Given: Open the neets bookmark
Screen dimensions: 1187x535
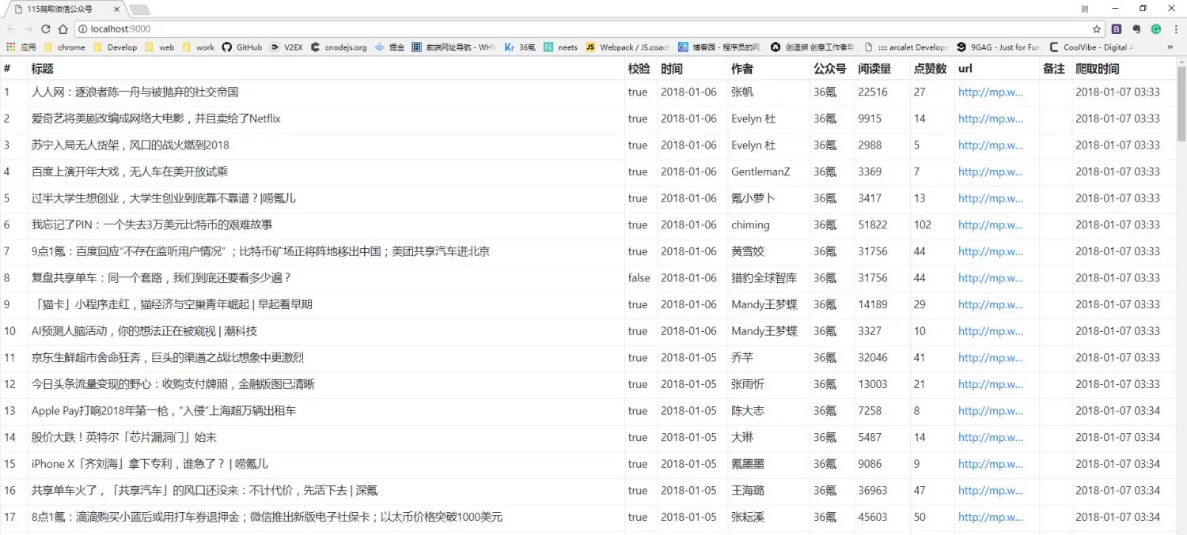Looking at the screenshot, I should coord(561,47).
